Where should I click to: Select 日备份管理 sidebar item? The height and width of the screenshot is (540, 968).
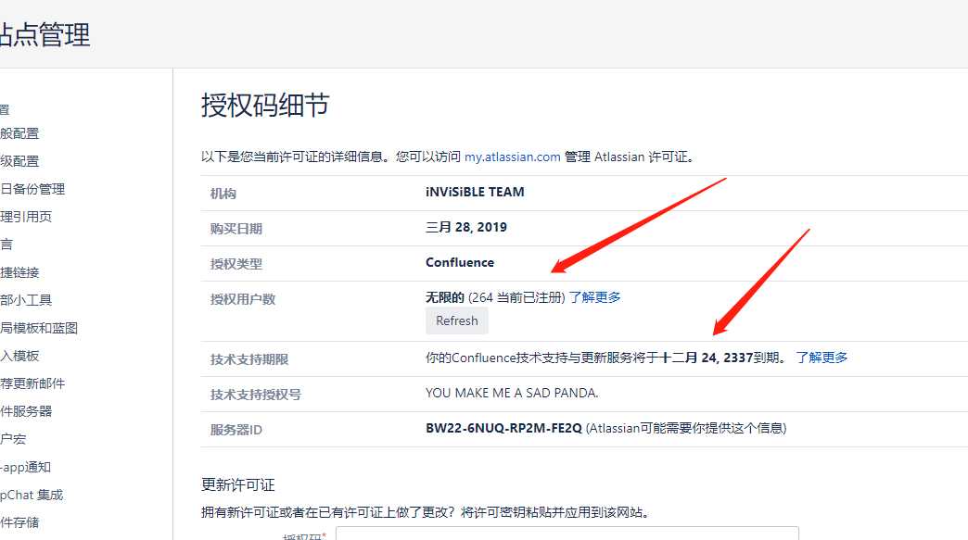[32, 189]
